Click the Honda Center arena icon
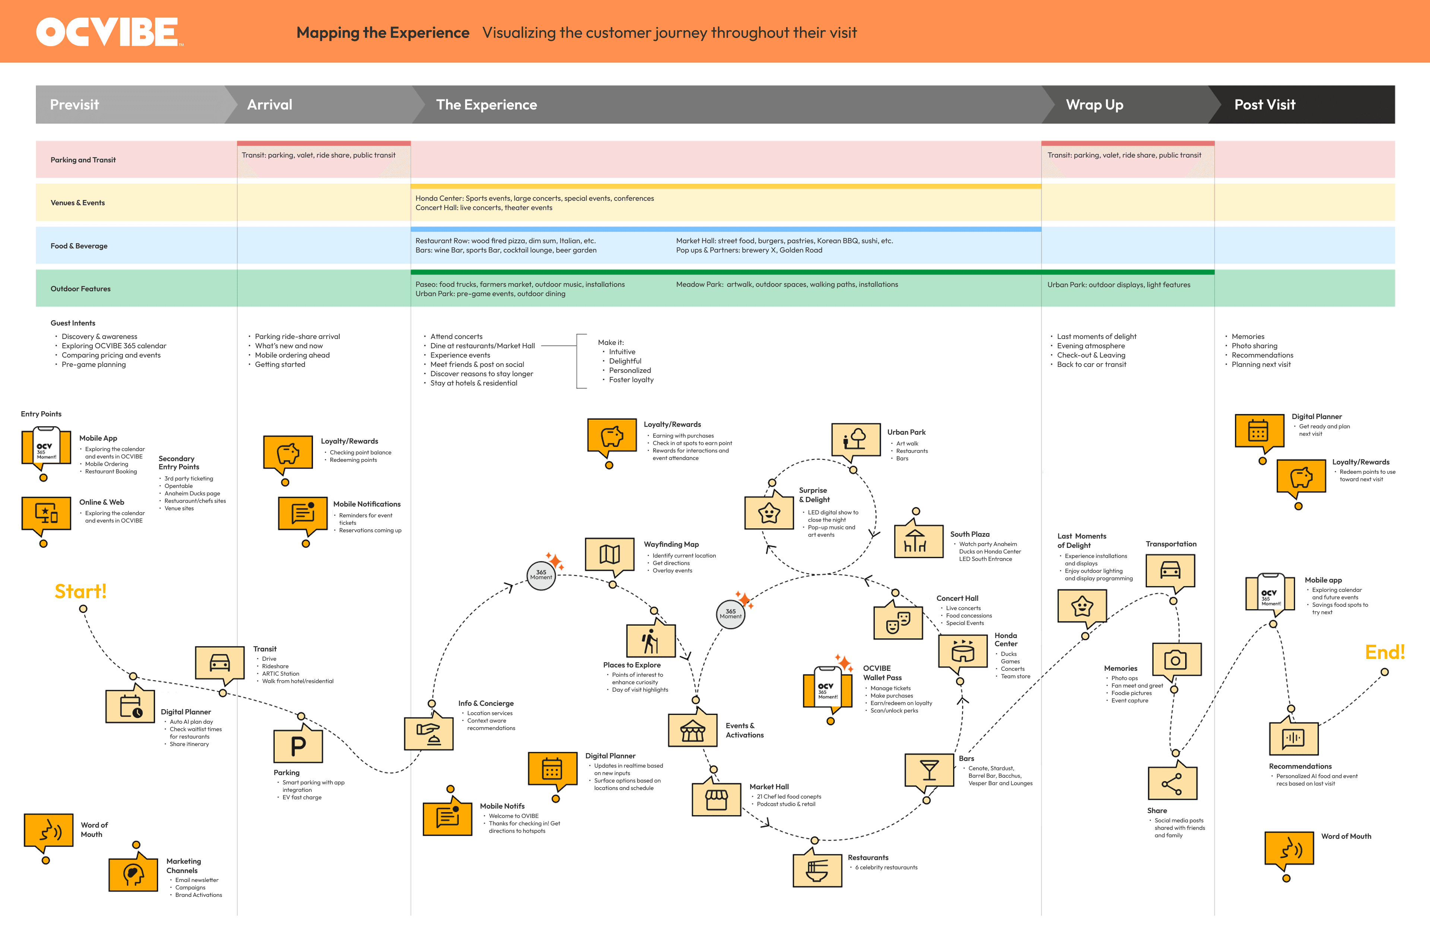Screen dimensions: 1430x936 963,651
